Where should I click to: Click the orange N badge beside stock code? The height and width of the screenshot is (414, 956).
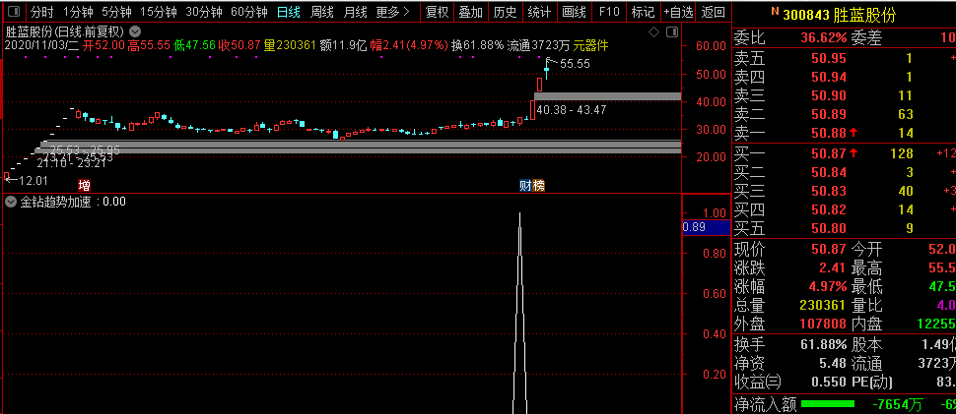click(x=774, y=12)
